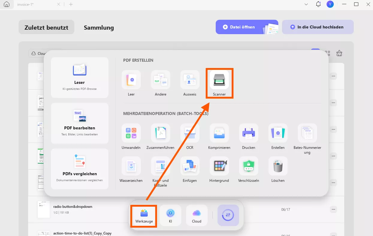The height and width of the screenshot is (236, 373).
Task: Open the KI assistant
Action: [170, 216]
